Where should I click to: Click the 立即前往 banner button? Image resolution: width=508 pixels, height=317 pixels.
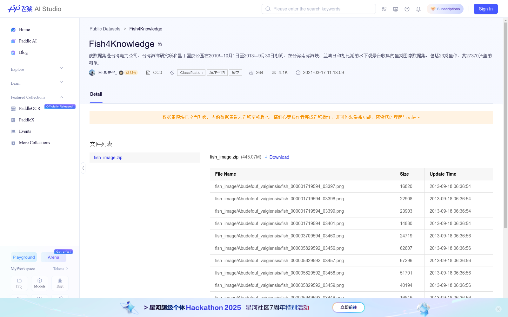pyautogui.click(x=349, y=307)
